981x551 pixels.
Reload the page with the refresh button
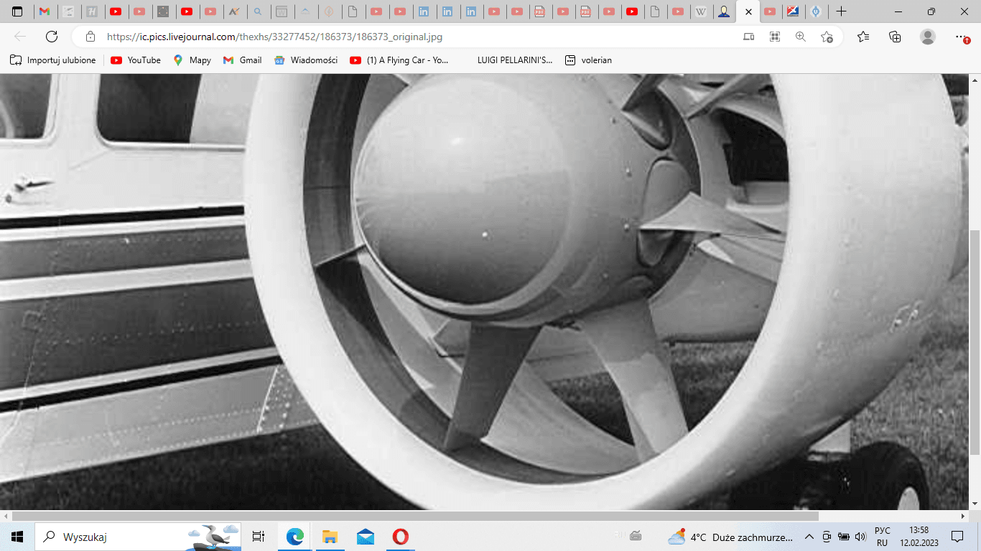[x=52, y=37]
